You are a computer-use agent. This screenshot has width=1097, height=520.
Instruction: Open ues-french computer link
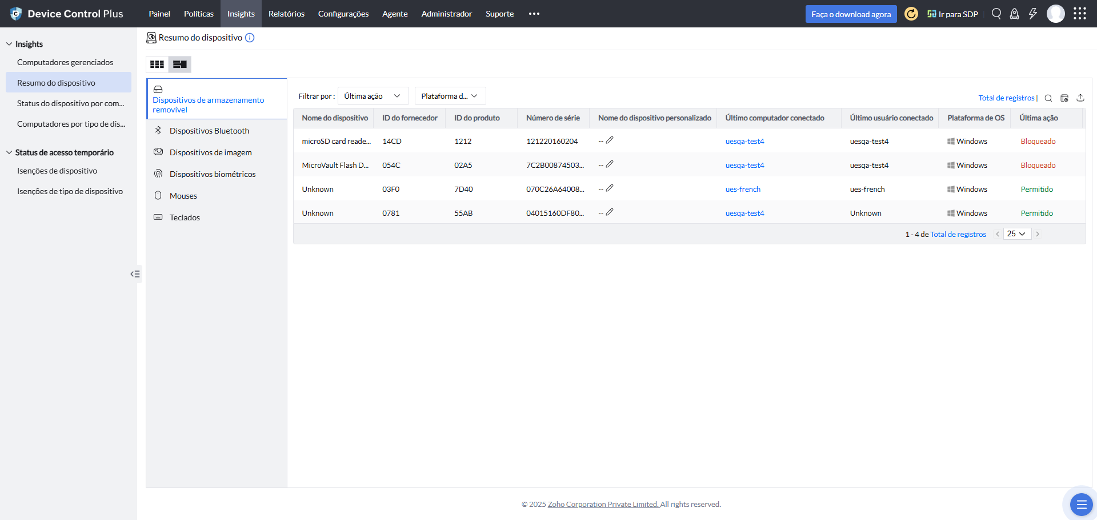pyautogui.click(x=743, y=189)
